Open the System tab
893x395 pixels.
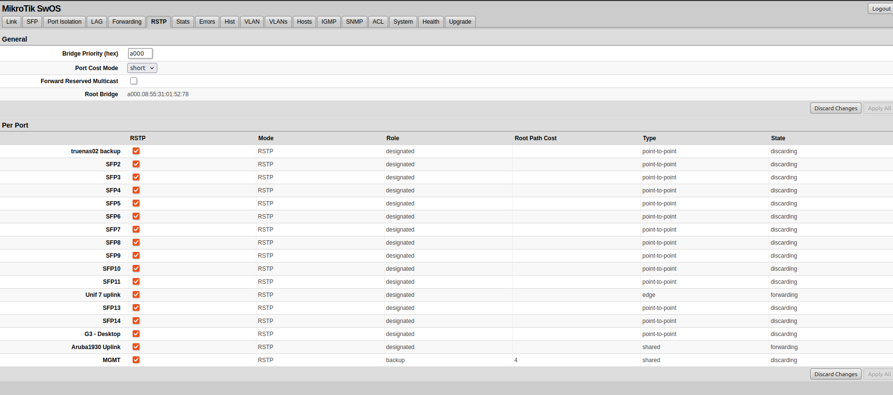point(403,22)
